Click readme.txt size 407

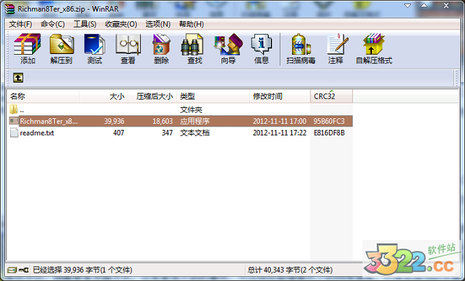118,133
